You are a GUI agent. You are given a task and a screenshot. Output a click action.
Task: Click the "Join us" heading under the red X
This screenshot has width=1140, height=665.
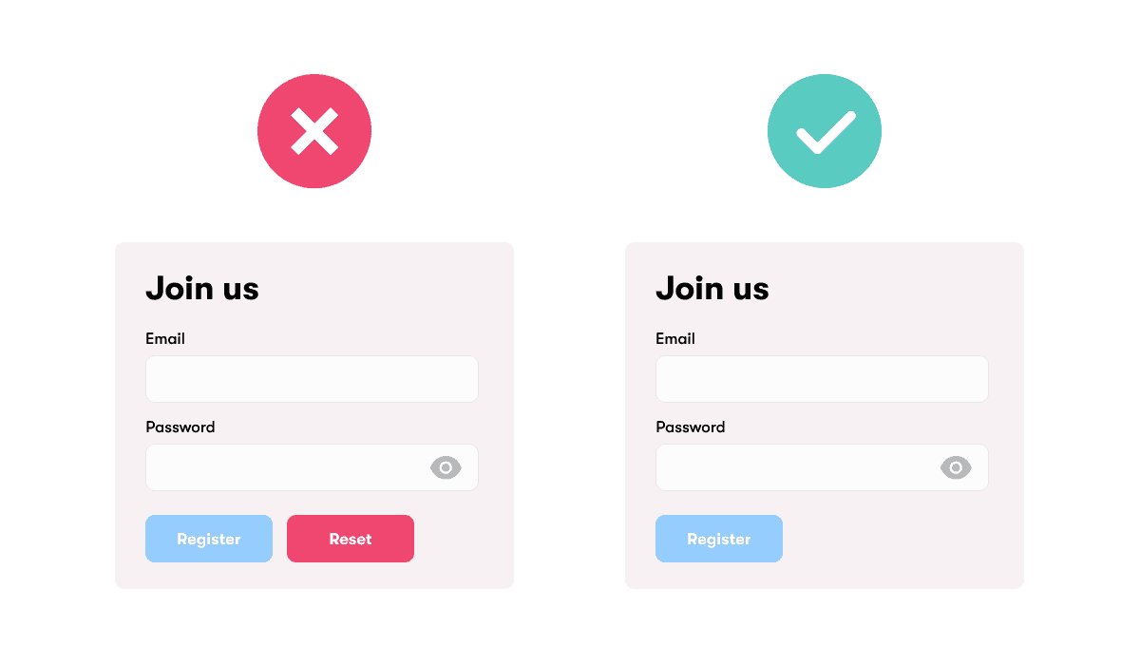(202, 289)
